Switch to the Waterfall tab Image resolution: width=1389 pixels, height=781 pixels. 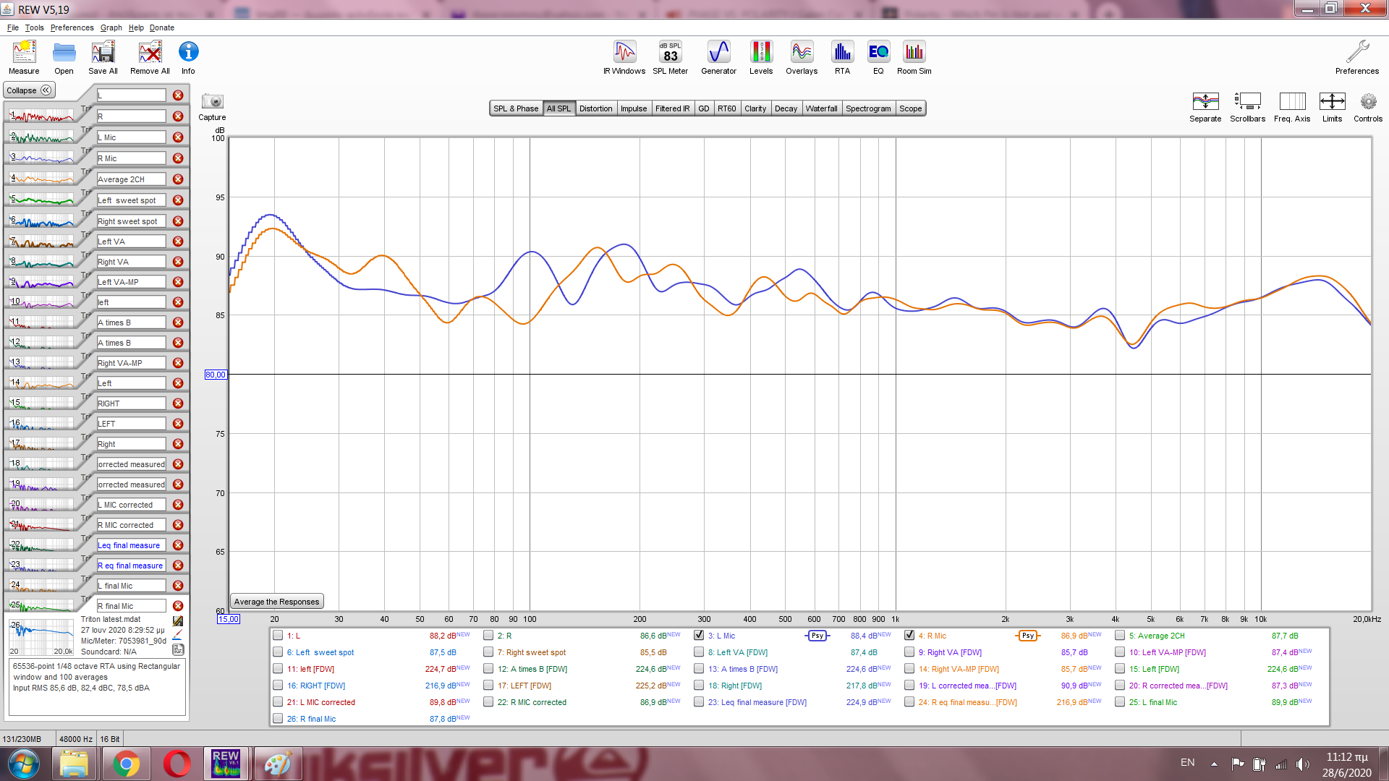[821, 108]
